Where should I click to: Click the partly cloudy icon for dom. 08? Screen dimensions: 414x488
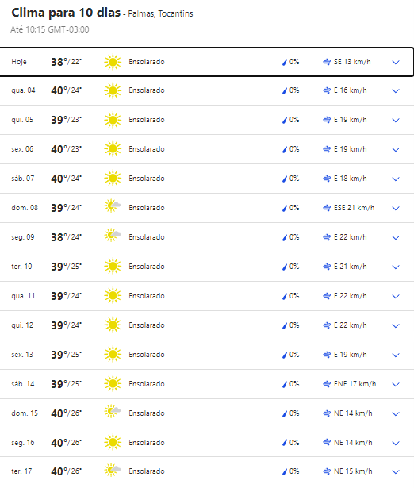click(x=113, y=206)
